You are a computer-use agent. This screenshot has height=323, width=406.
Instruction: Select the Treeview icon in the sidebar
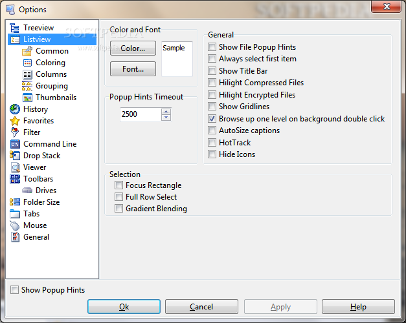(x=14, y=28)
